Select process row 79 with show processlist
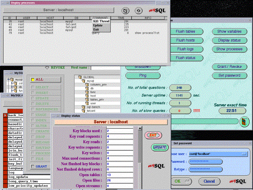The width and height of the screenshot is (253, 190). (85, 33)
